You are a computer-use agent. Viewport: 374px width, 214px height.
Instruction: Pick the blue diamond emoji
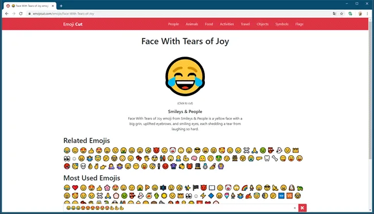(x=211, y=196)
